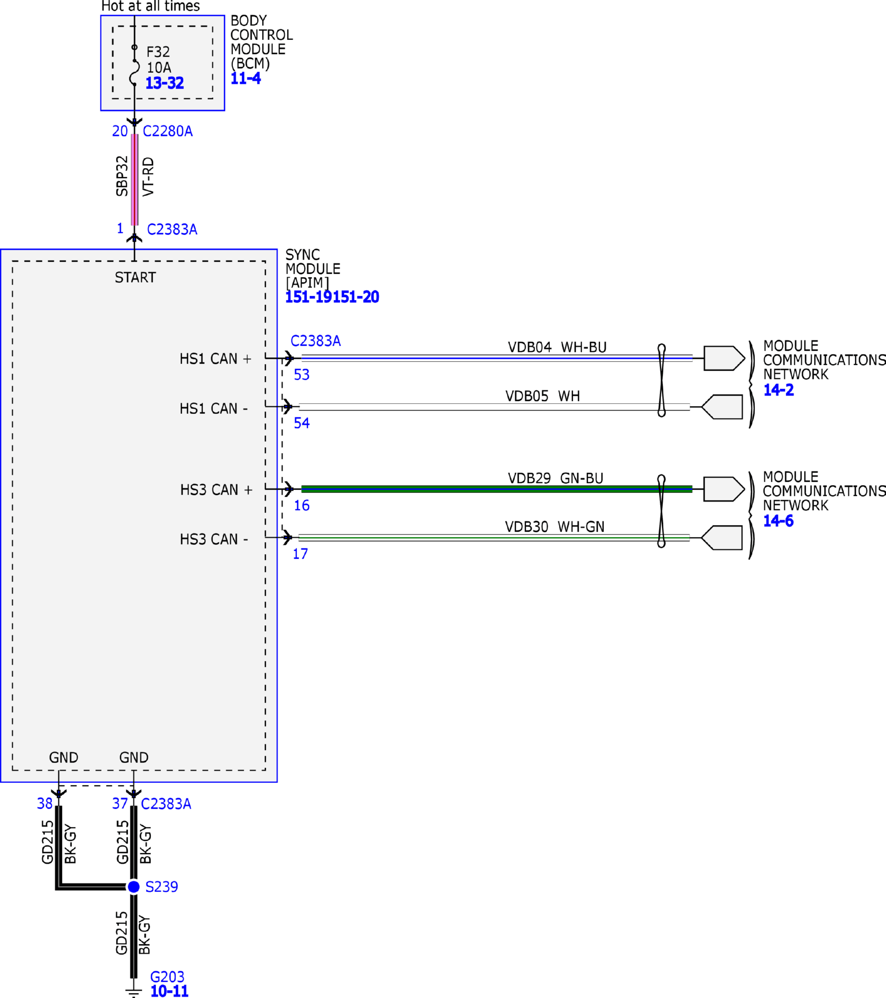Click pin 38 ground connector terminal
The width and height of the screenshot is (886, 998).
click(x=59, y=794)
